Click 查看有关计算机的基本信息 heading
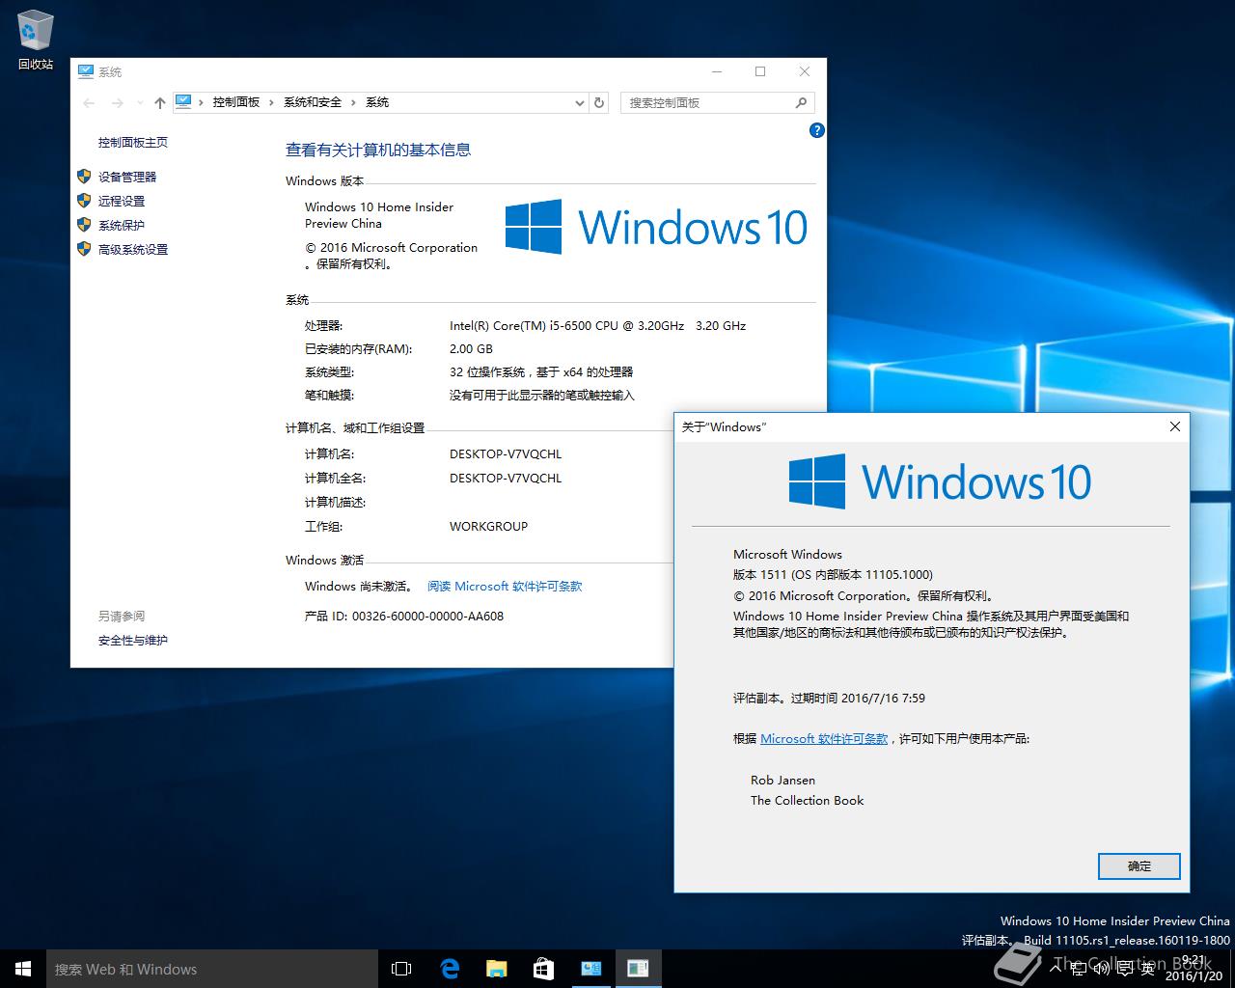This screenshot has width=1235, height=988. pos(378,151)
